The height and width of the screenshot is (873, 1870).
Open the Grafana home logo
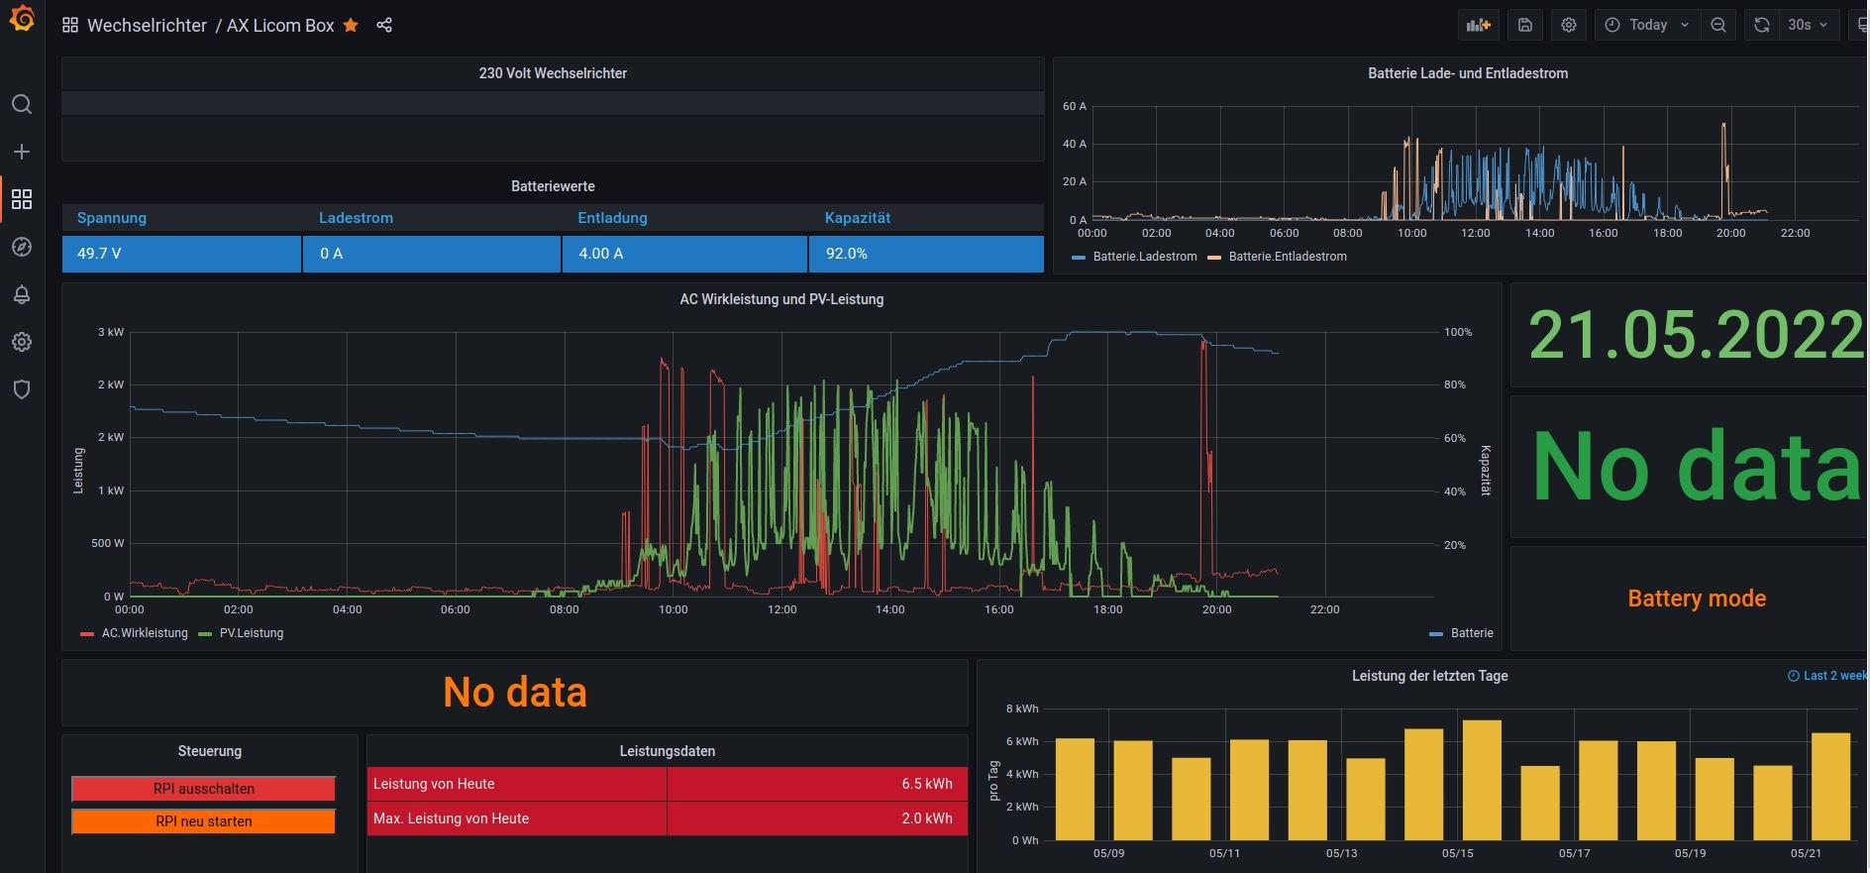click(22, 19)
